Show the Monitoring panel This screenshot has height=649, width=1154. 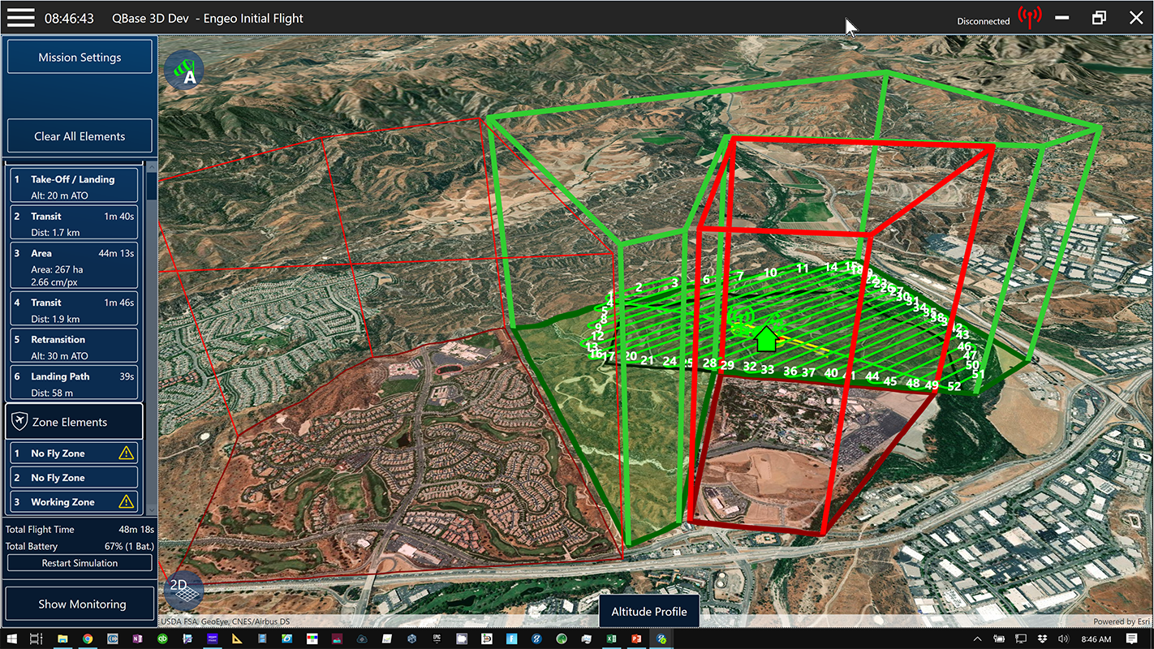pyautogui.click(x=80, y=604)
